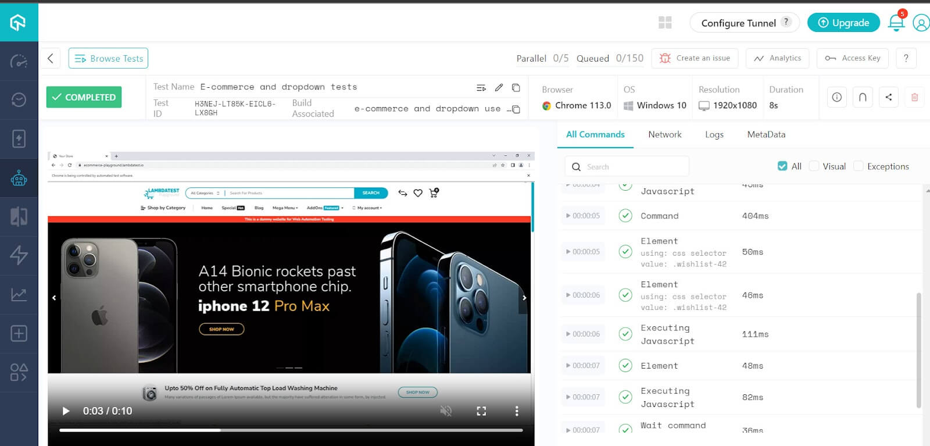Click the COMPLETED status badge
The width and height of the screenshot is (930, 446).
tap(84, 97)
